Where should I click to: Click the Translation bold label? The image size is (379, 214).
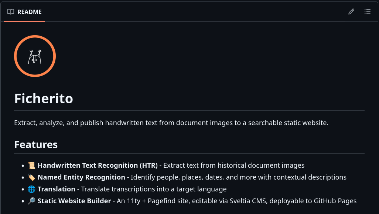pyautogui.click(x=56, y=189)
